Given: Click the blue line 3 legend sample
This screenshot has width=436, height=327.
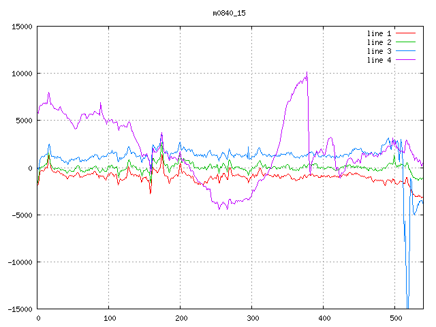Looking at the screenshot, I should coord(406,51).
